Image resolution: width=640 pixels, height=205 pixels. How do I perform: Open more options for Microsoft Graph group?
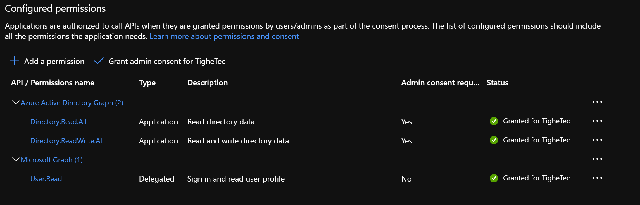tap(597, 159)
